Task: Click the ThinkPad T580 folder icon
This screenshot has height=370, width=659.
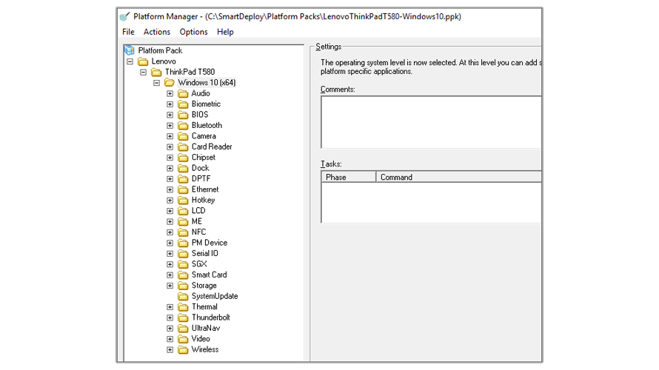Action: pos(156,72)
